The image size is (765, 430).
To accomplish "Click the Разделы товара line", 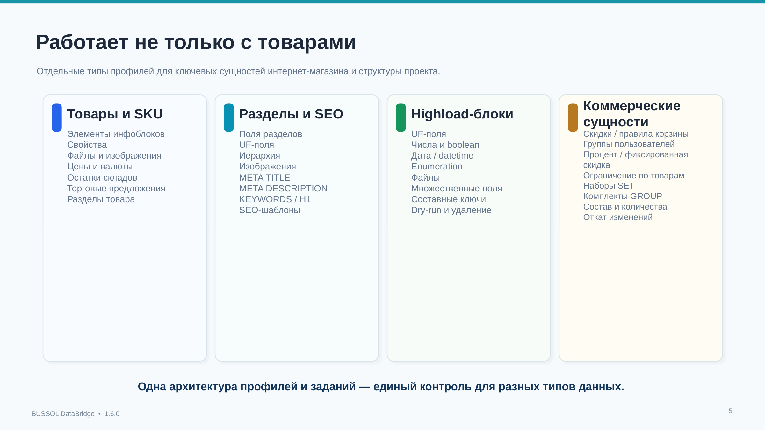I will point(101,199).
